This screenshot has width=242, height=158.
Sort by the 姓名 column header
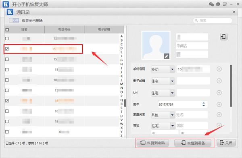(x=24, y=29)
